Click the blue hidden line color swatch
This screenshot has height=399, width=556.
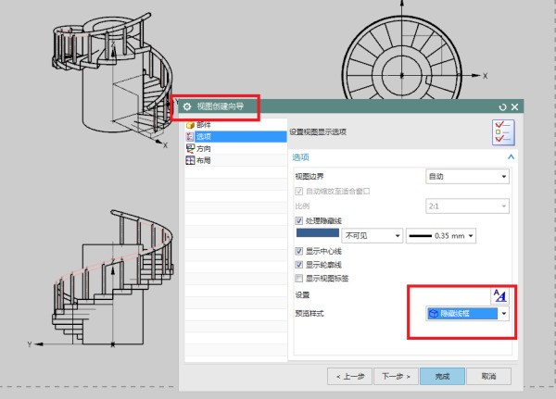click(x=317, y=232)
